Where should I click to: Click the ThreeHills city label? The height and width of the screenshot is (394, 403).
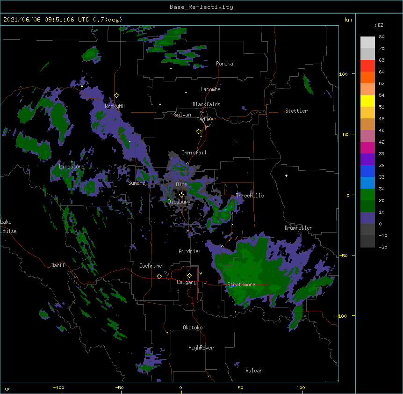250,196
